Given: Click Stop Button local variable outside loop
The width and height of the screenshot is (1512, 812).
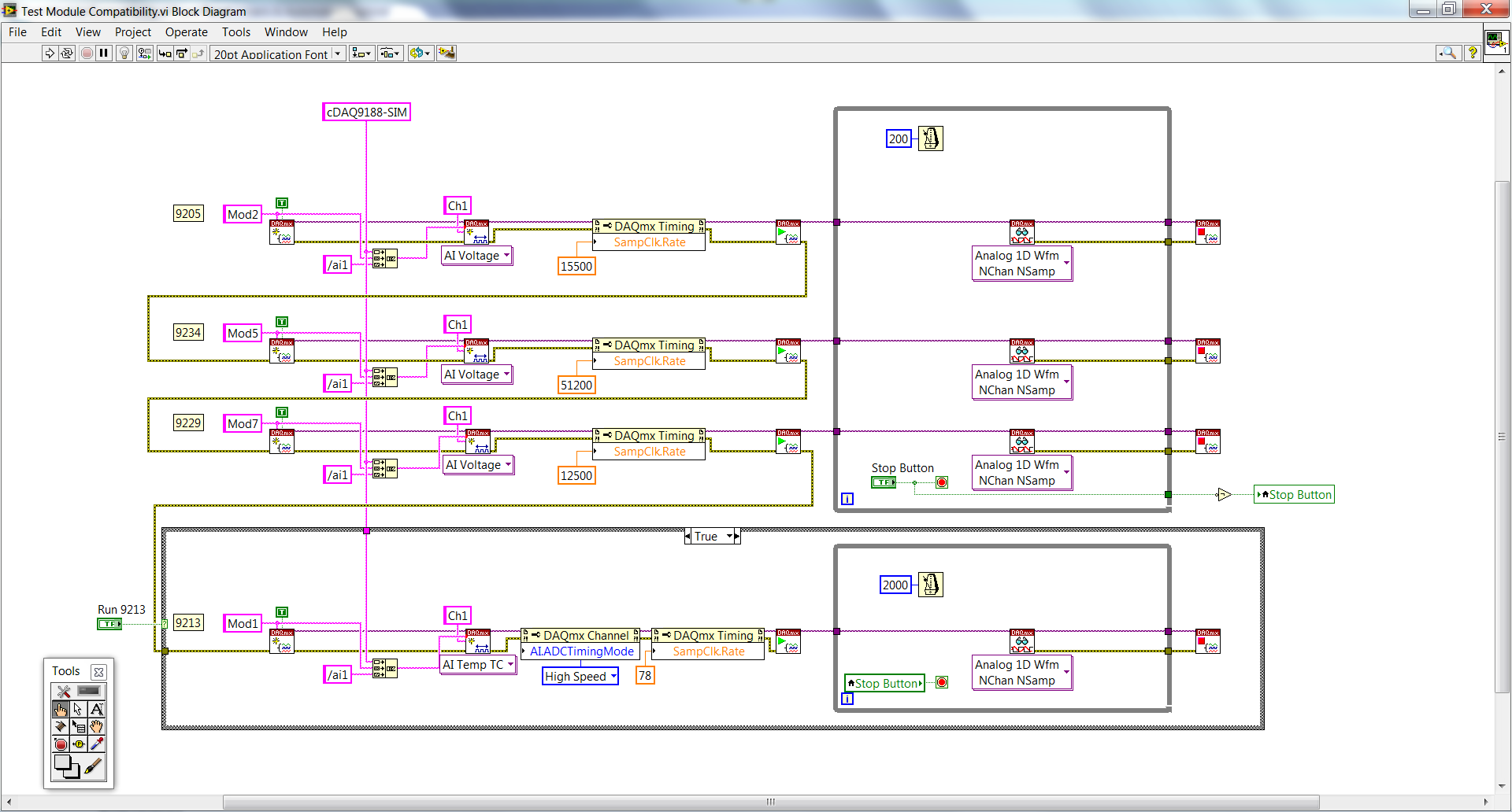Looking at the screenshot, I should pos(1294,494).
